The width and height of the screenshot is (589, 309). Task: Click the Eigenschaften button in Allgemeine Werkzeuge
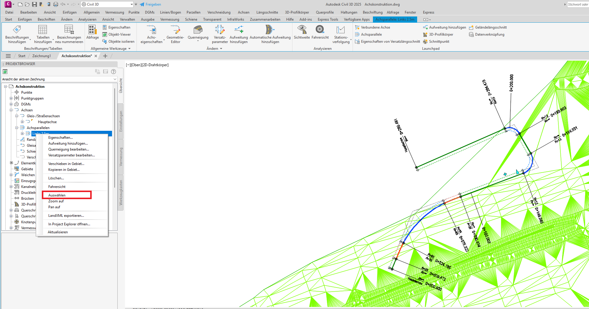[116, 27]
